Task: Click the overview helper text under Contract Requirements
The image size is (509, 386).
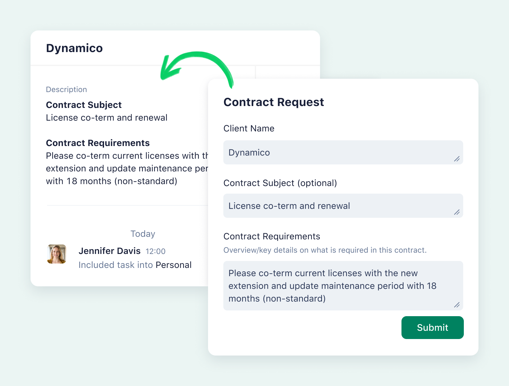Action: click(326, 250)
